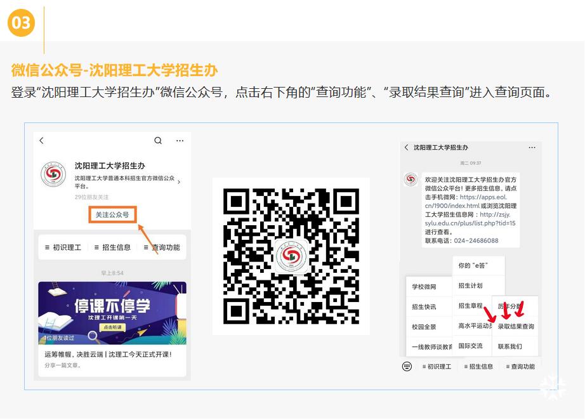Select the 早上8:54 timestamp

(112, 273)
